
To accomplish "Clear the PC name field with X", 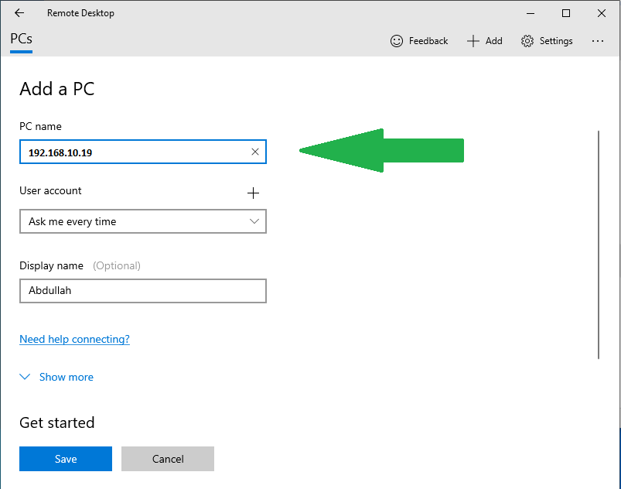I will click(x=255, y=152).
